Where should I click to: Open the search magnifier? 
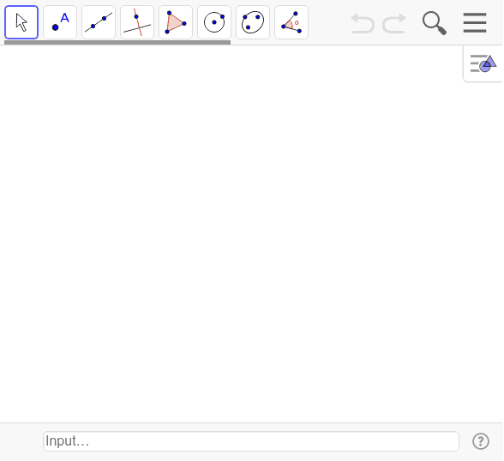click(x=435, y=23)
